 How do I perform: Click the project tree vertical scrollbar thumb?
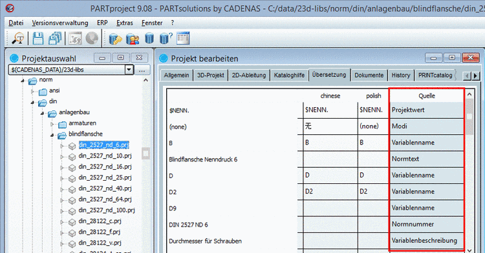(145, 154)
